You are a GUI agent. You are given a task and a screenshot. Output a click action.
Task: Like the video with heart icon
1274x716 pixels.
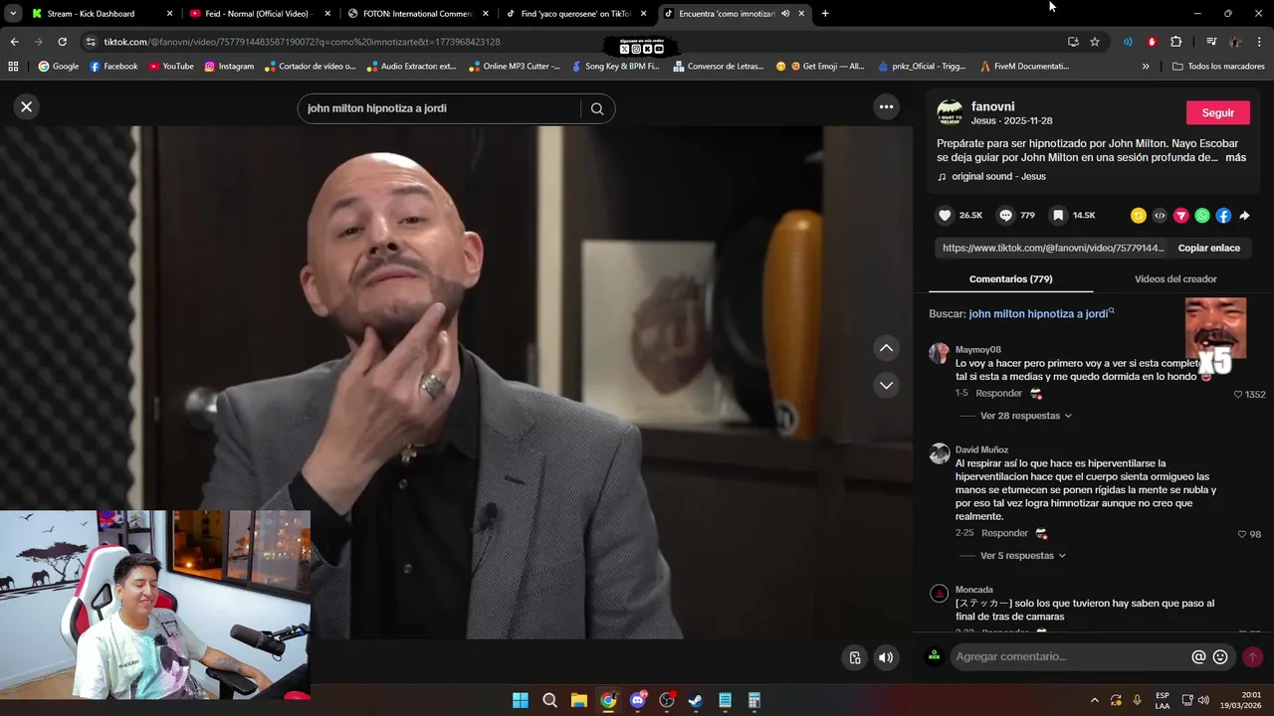(x=945, y=215)
